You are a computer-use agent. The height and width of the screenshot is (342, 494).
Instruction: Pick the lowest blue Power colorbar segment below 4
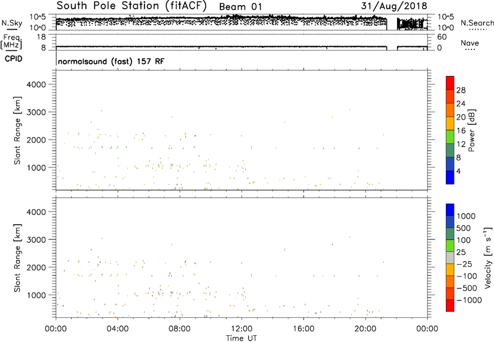pos(450,177)
